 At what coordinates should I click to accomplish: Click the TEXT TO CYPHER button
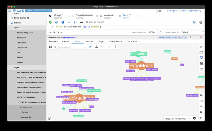coord(95,22)
